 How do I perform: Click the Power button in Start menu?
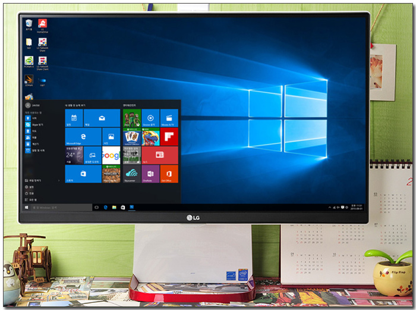point(29,193)
